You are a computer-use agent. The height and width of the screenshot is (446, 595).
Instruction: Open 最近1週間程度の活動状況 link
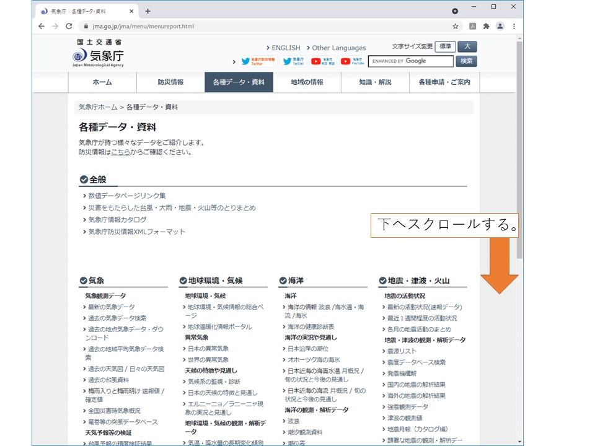422,318
